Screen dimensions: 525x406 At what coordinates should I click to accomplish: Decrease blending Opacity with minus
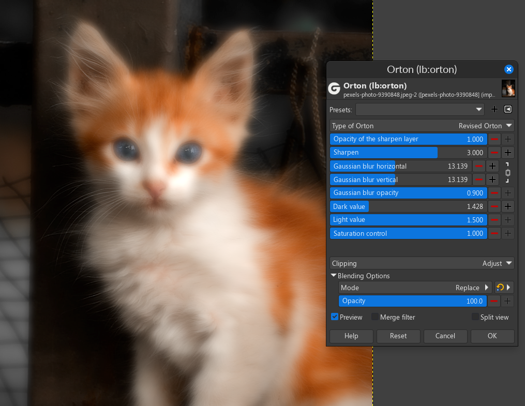coord(494,301)
